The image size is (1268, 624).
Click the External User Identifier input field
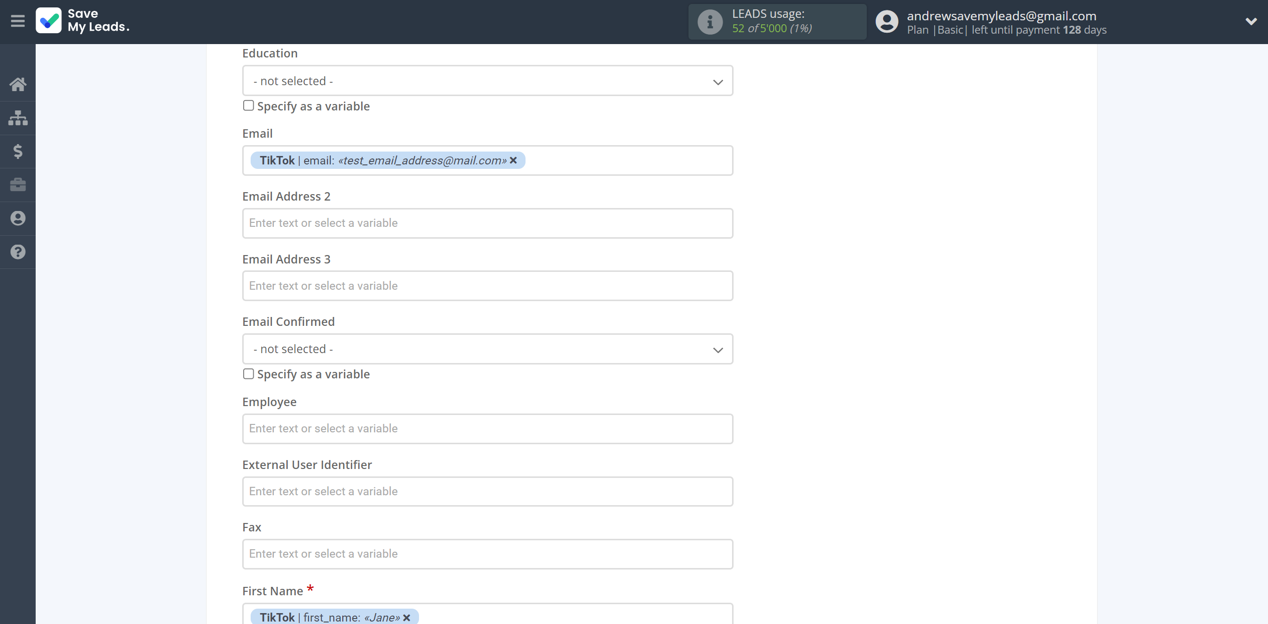pos(487,491)
